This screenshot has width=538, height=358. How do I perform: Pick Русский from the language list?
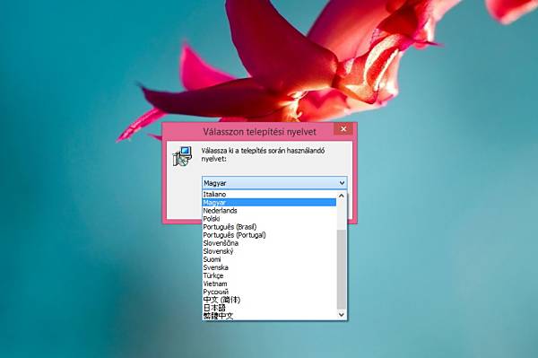pyautogui.click(x=269, y=292)
